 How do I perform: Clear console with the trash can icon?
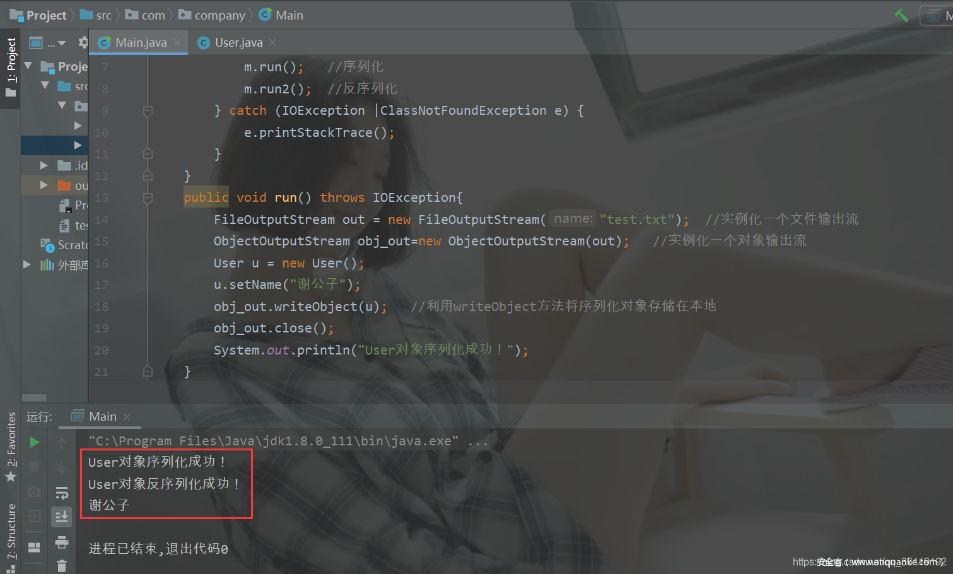pyautogui.click(x=62, y=566)
